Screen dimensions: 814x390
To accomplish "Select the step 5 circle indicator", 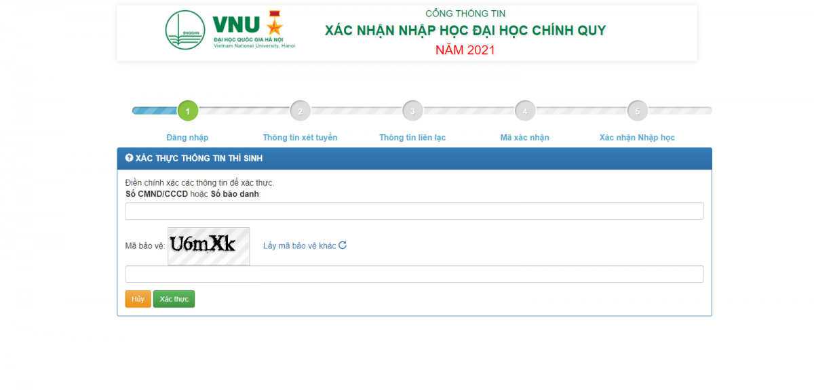I will [638, 111].
